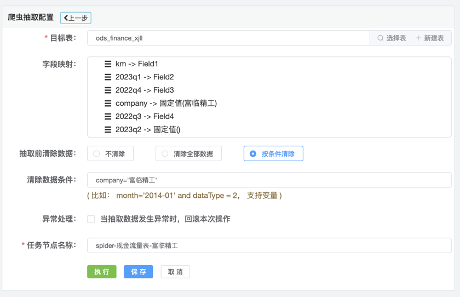Select the km -> Field1 mapping row text

click(x=137, y=64)
